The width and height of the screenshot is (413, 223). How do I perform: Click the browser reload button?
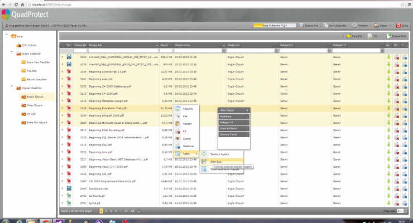tap(16, 4)
